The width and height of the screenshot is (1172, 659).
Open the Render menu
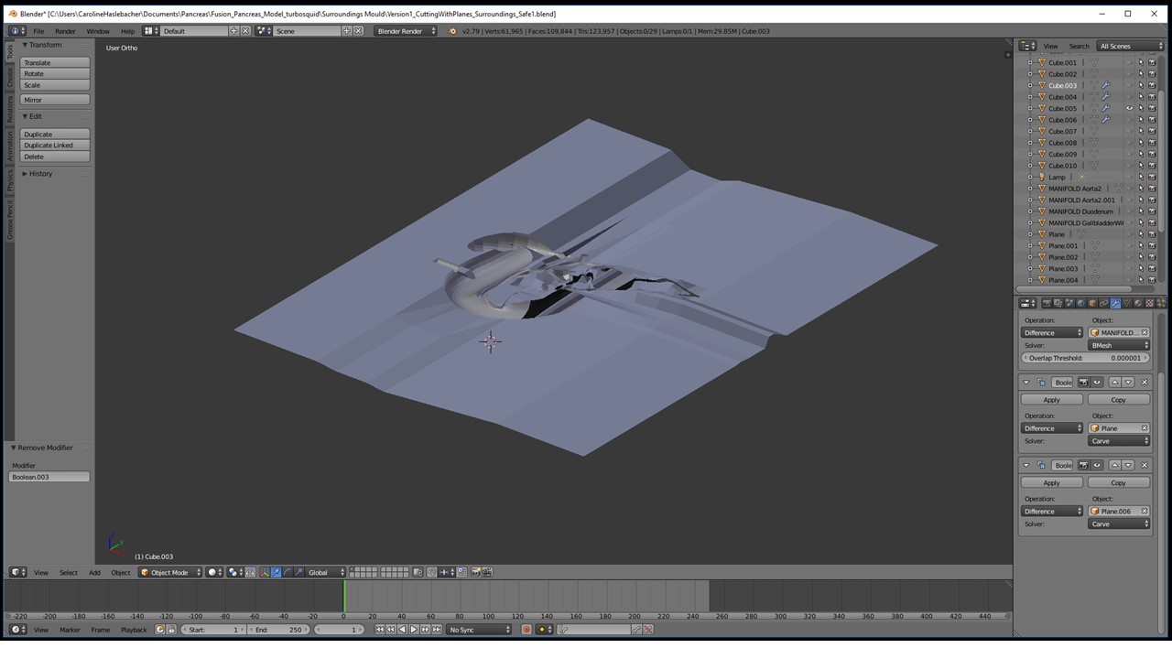click(x=65, y=30)
